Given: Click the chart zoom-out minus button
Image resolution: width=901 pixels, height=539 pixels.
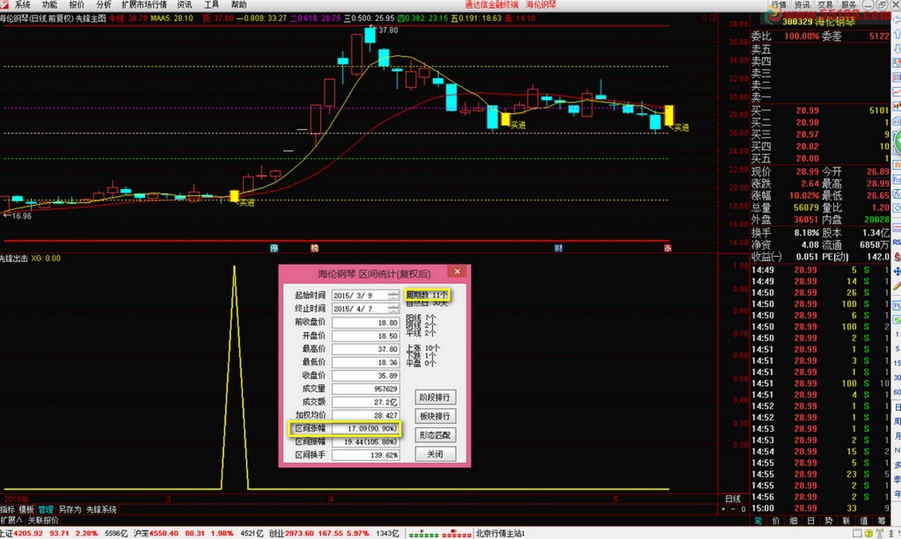Looking at the screenshot, I should pyautogui.click(x=733, y=509).
